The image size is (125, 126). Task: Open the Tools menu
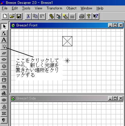(x=26, y=8)
